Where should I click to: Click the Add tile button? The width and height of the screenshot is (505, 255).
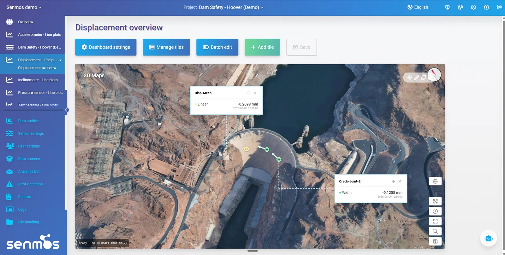(x=262, y=47)
